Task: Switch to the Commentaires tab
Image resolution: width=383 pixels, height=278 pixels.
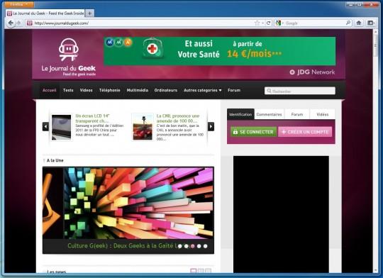Action: 269,114
